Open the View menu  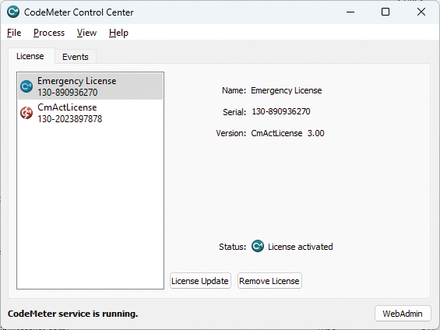click(x=86, y=33)
